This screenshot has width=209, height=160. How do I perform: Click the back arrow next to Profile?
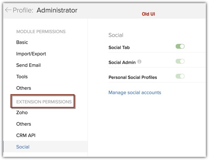tap(8, 10)
